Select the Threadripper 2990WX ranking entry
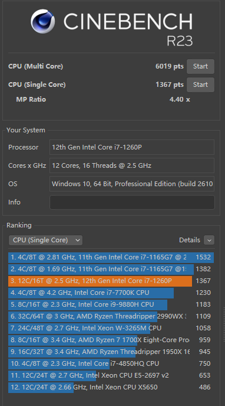The image size is (225, 406). (111, 316)
